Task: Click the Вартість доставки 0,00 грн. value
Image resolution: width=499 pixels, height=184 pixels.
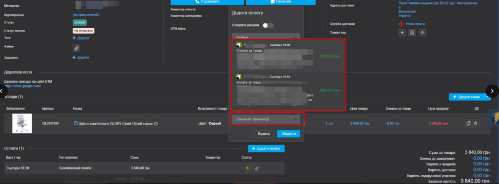Action: coord(482,170)
